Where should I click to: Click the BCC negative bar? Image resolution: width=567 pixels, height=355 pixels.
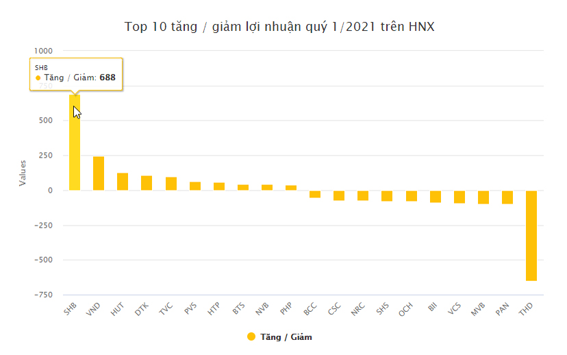(x=315, y=194)
